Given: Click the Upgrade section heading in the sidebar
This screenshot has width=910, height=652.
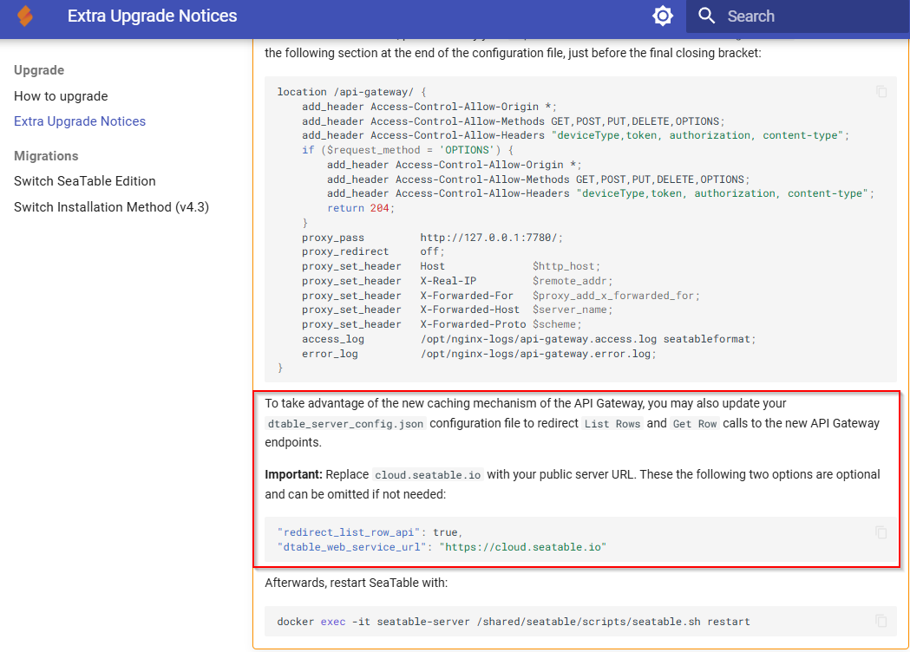Looking at the screenshot, I should (x=39, y=70).
